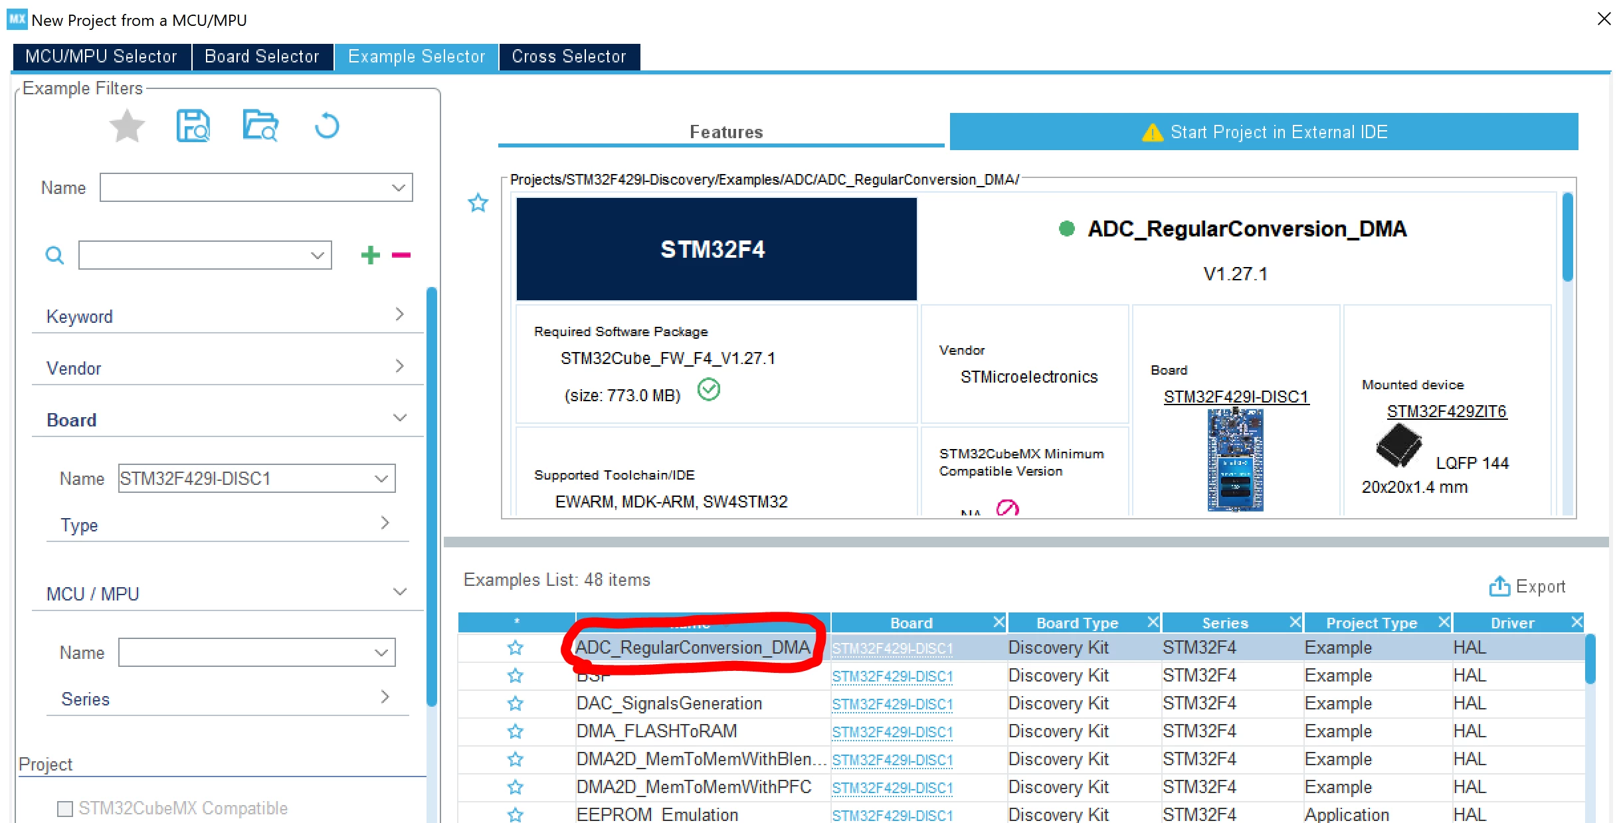Screen dimensions: 1623x823
Task: Click the favorites star filter icon
Action: coord(127,126)
